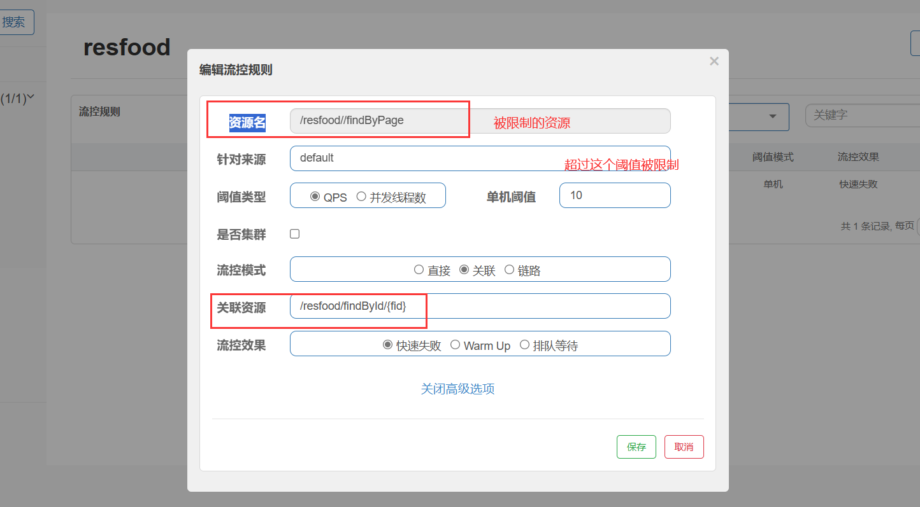Select 并发线程数 threshold type
This screenshot has width=920, height=507.
(x=361, y=197)
